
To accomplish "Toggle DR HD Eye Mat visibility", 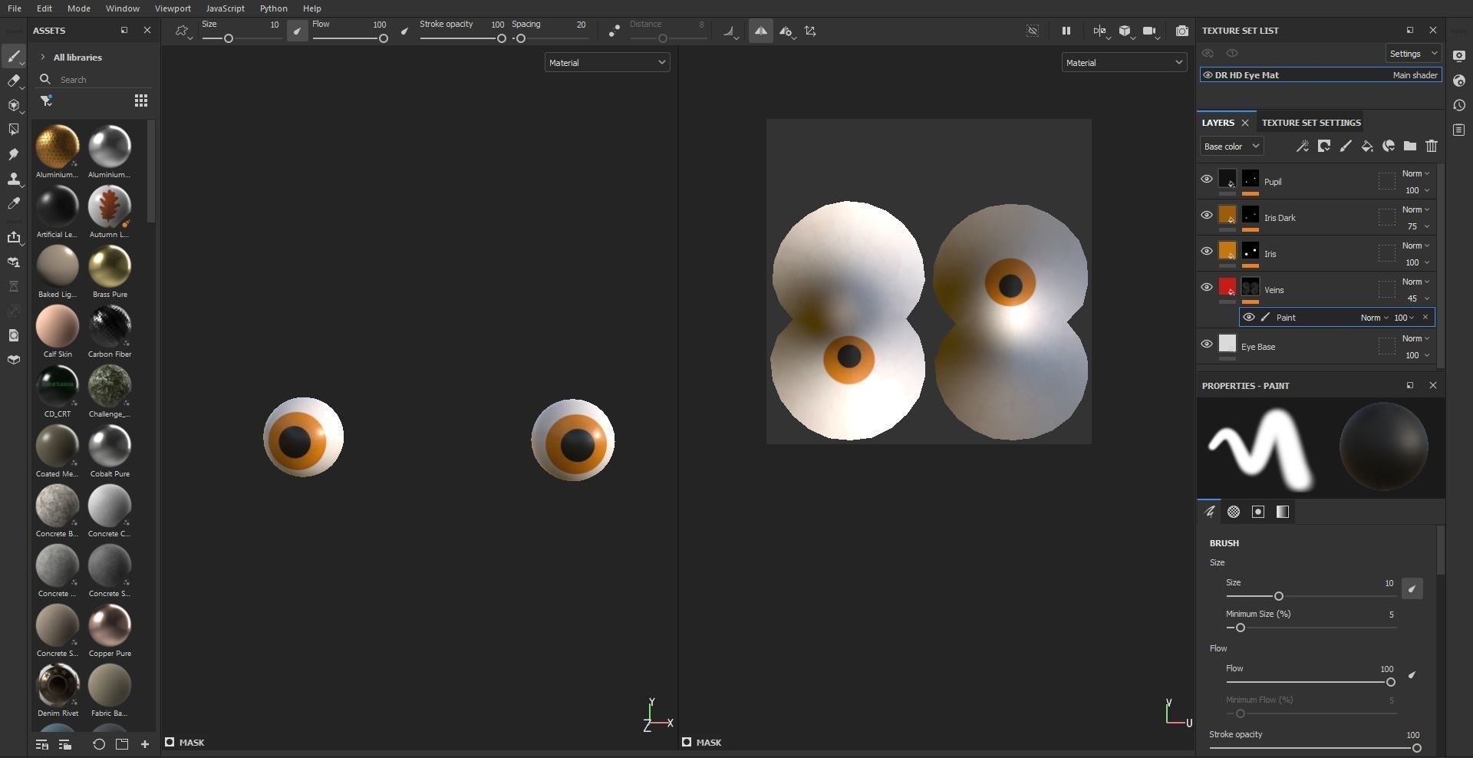I will click(x=1208, y=75).
